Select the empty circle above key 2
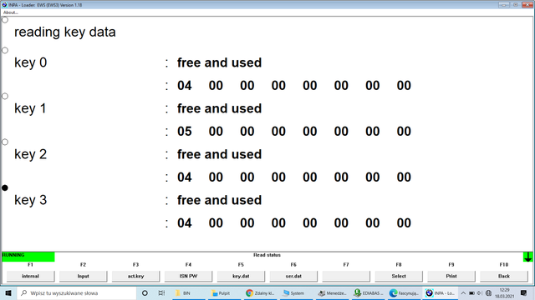The image size is (535, 300). click(5, 142)
